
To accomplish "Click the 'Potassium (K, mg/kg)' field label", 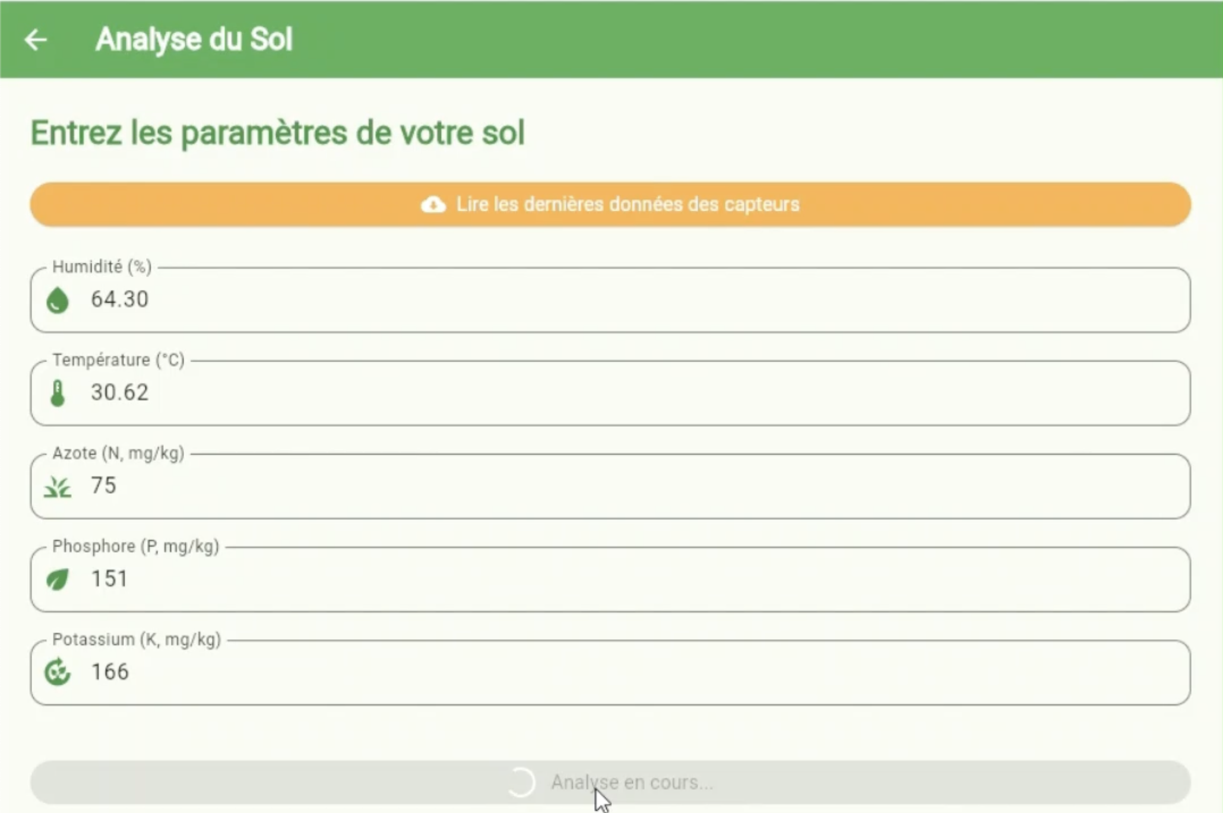I will click(137, 640).
